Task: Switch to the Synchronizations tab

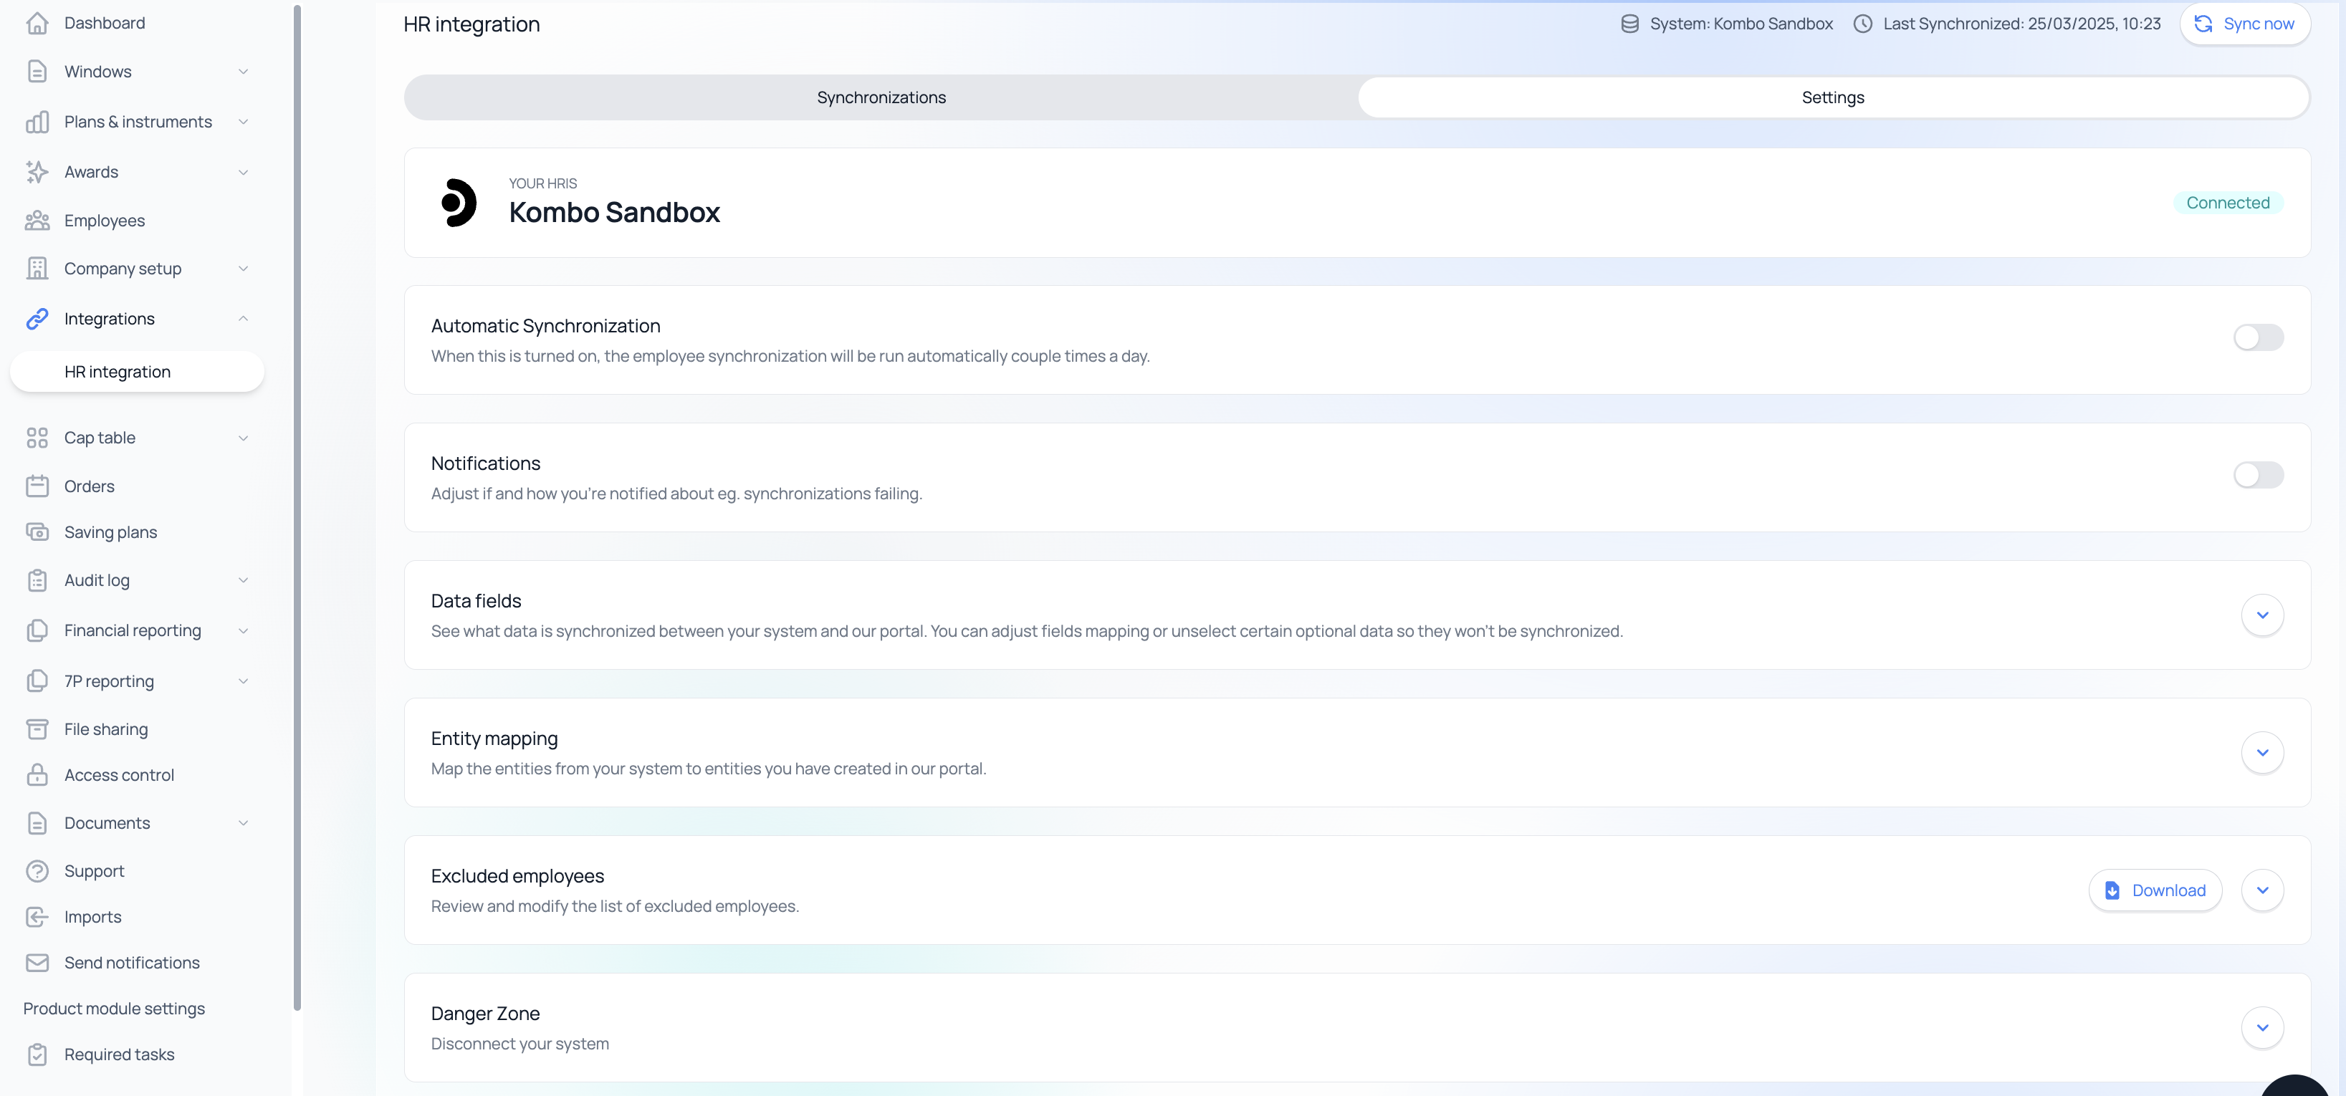Action: [x=881, y=97]
